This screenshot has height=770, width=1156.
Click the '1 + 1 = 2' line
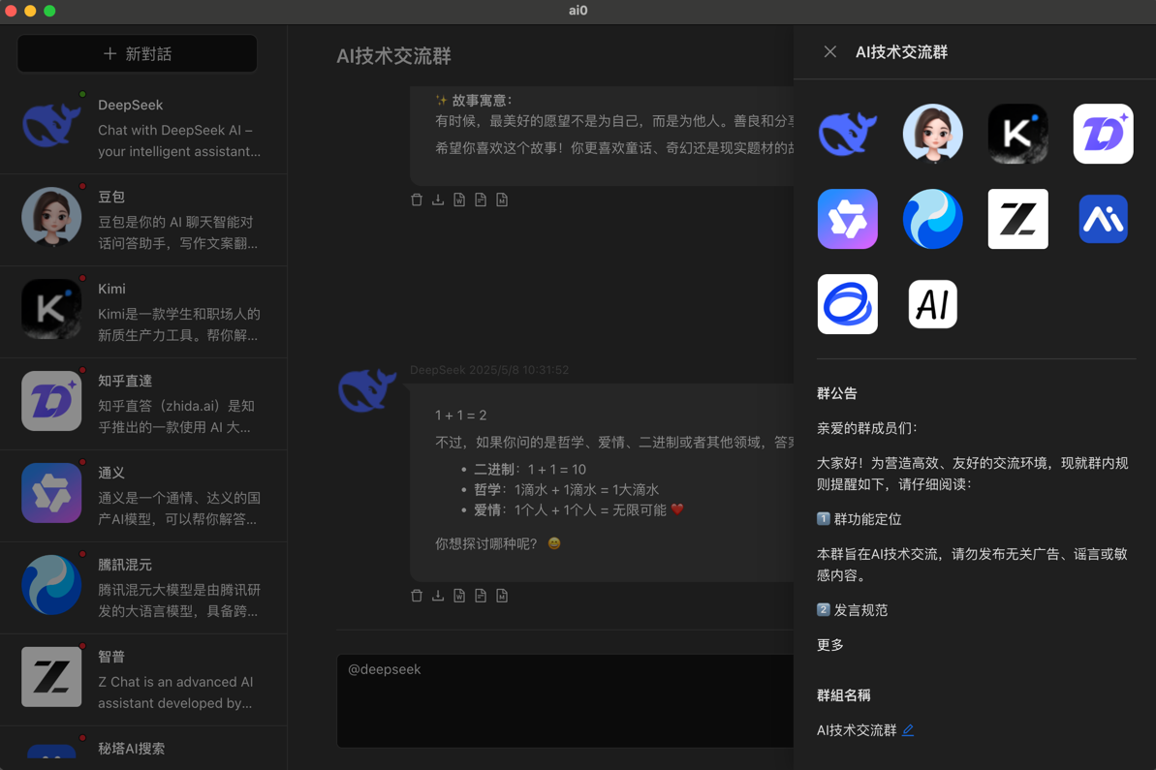[x=461, y=416]
